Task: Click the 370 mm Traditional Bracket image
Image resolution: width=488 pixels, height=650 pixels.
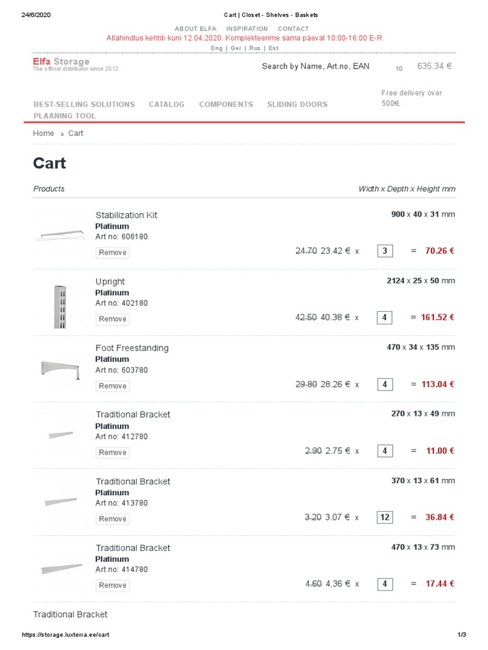Action: [60, 501]
